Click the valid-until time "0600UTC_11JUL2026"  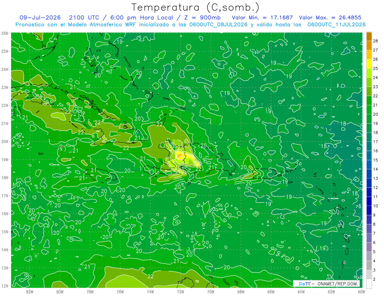(336, 25)
